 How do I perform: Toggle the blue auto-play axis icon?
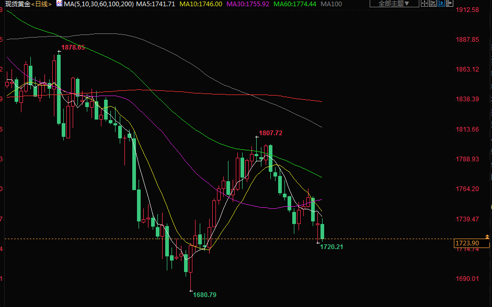(x=440, y=4)
